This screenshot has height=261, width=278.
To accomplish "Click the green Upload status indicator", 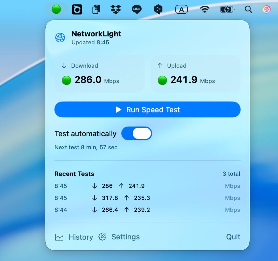I will [162, 80].
